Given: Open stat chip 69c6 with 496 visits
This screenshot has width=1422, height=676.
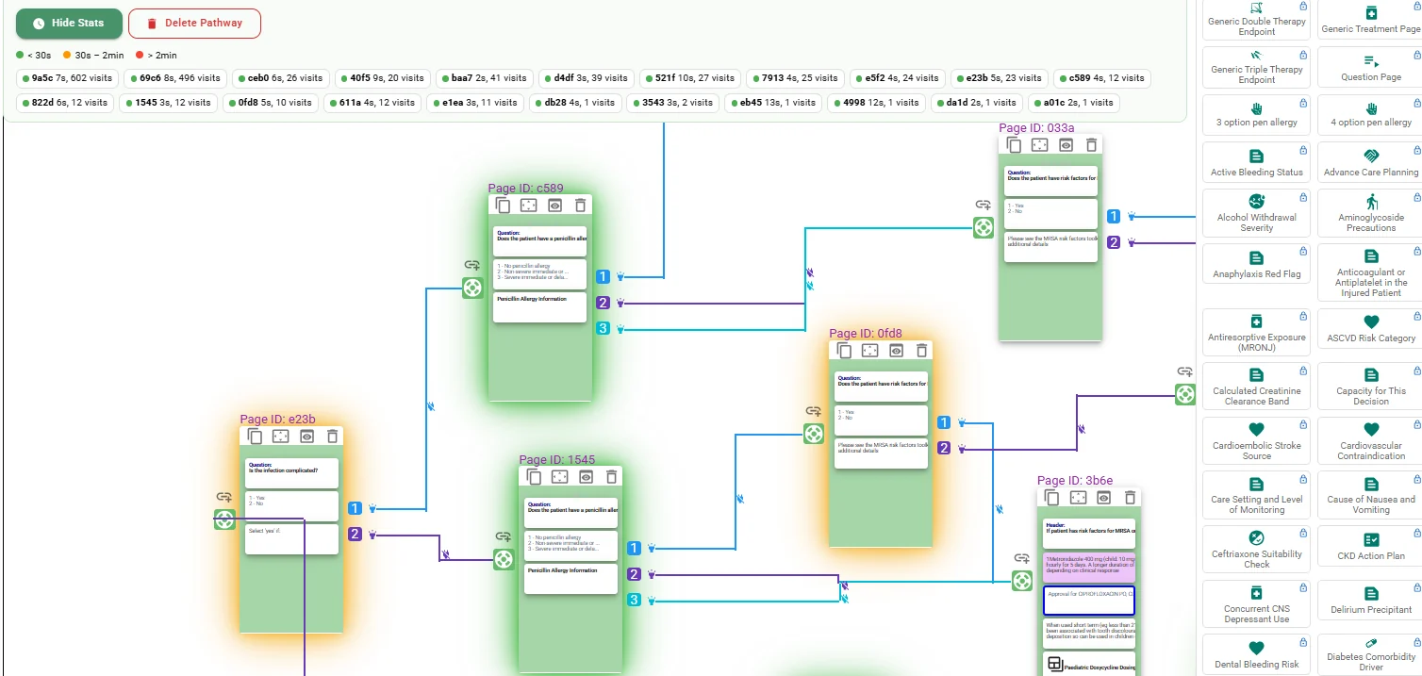Looking at the screenshot, I should (x=174, y=78).
